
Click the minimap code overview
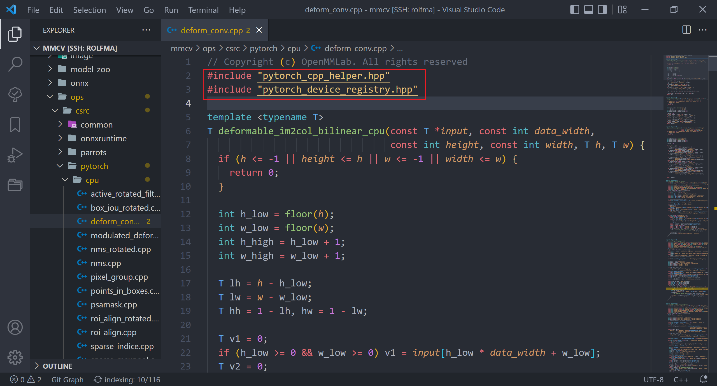pyautogui.click(x=686, y=196)
